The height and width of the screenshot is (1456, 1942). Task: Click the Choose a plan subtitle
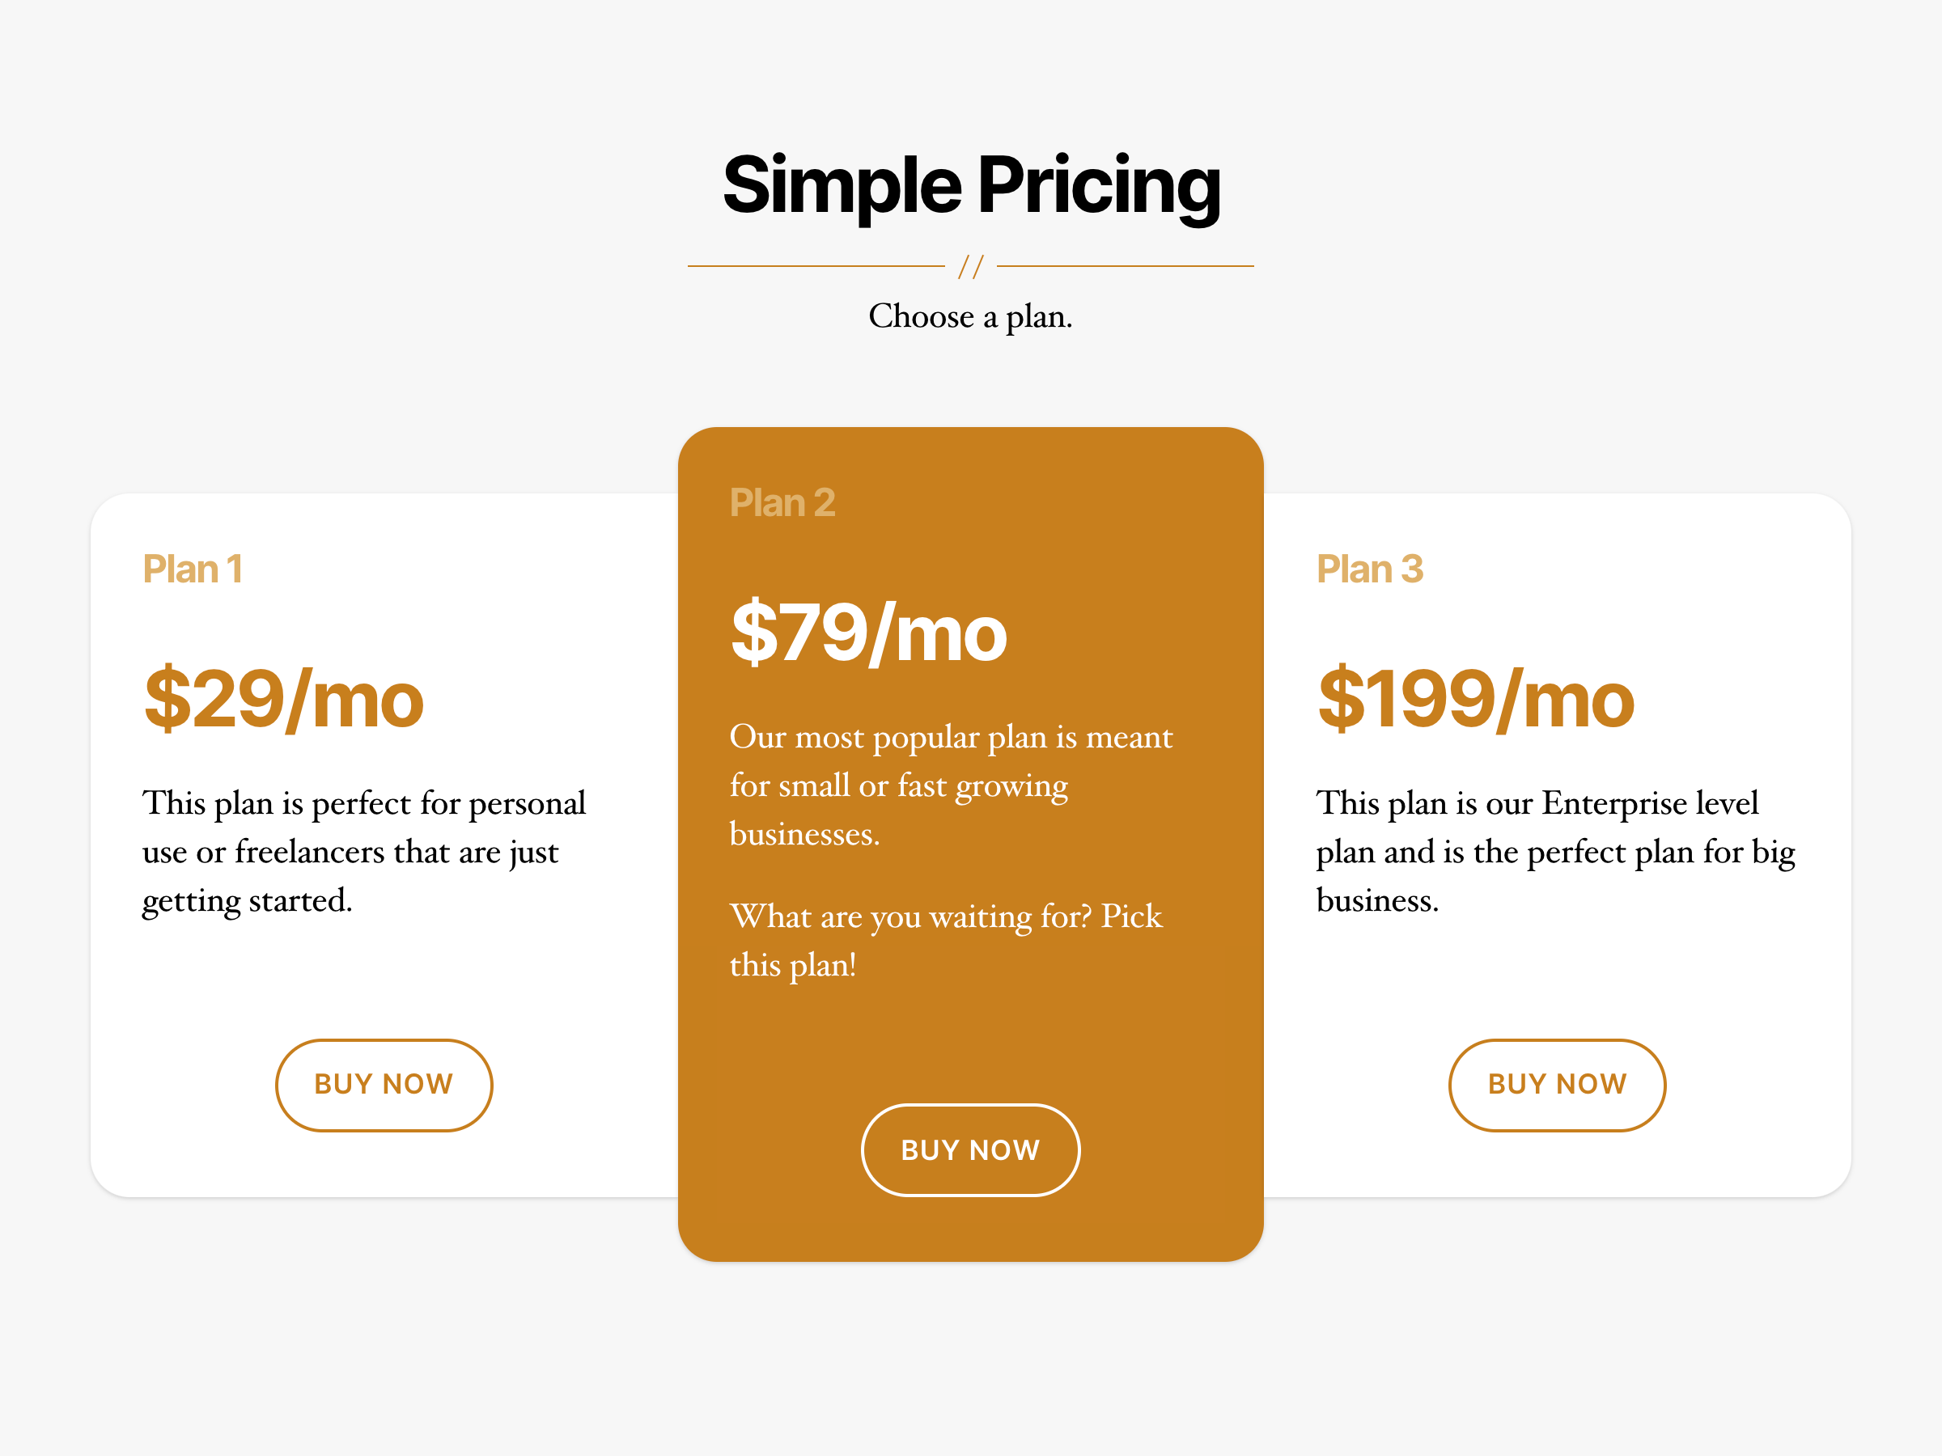tap(970, 317)
